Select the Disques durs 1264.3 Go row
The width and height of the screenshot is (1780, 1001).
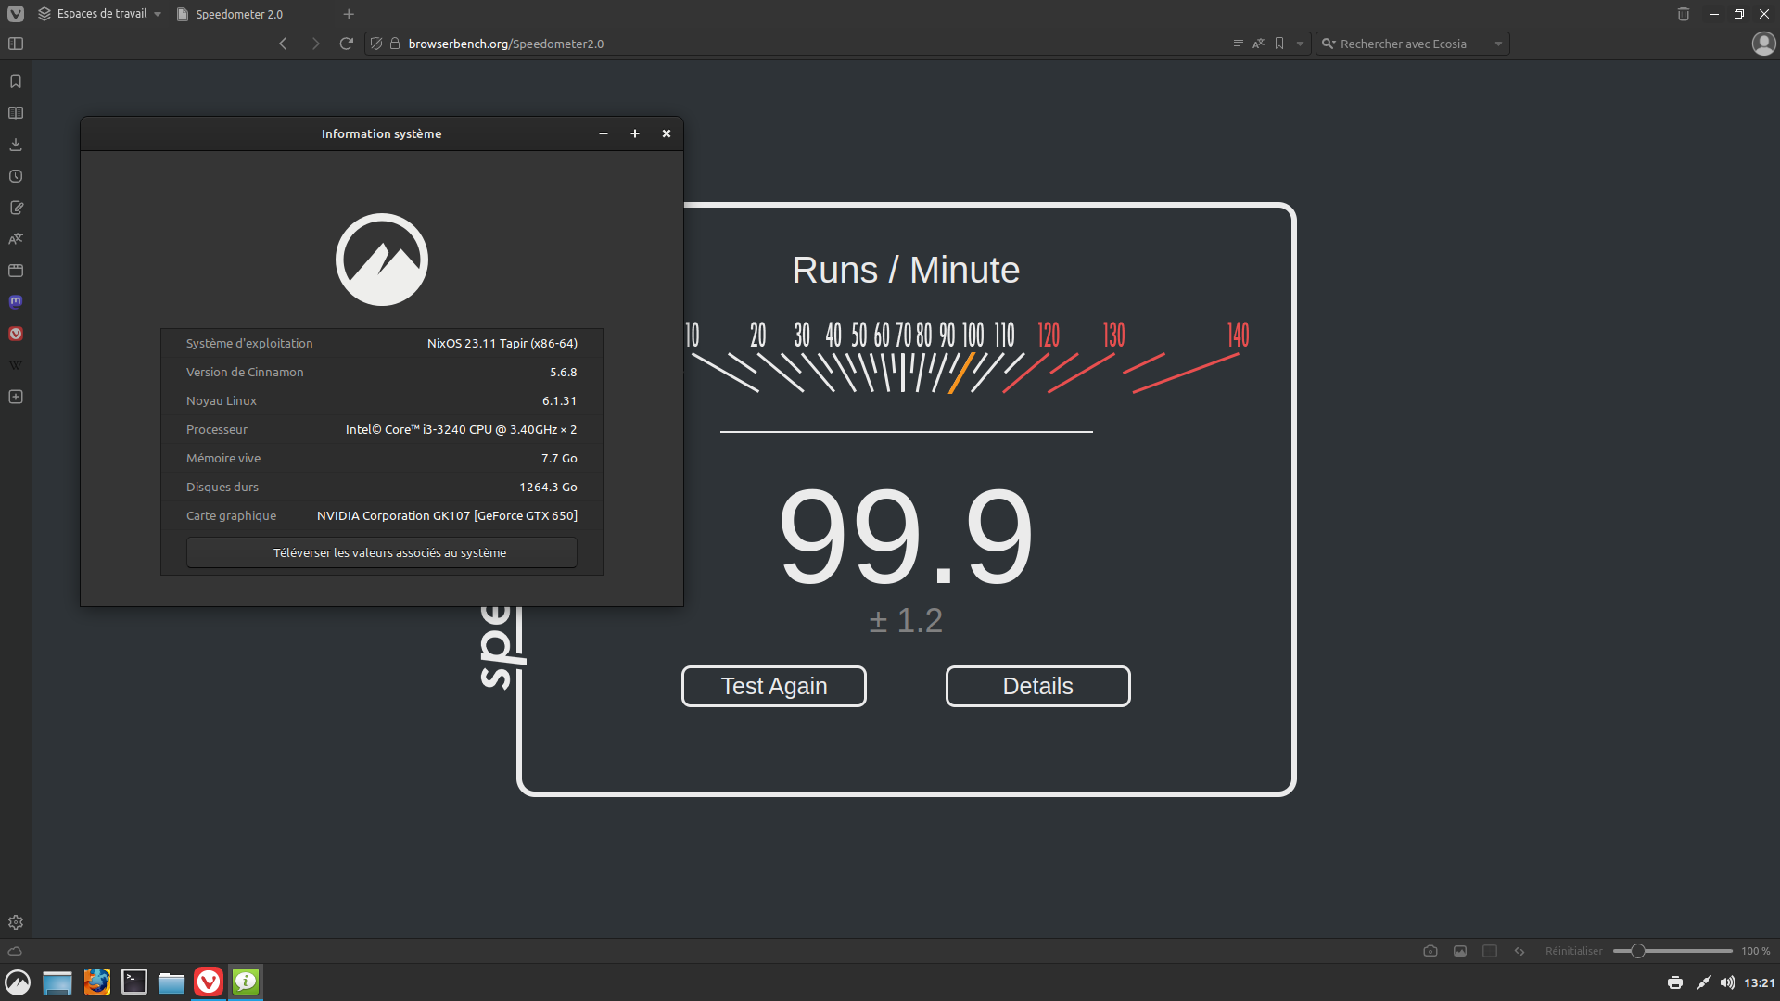click(x=382, y=487)
